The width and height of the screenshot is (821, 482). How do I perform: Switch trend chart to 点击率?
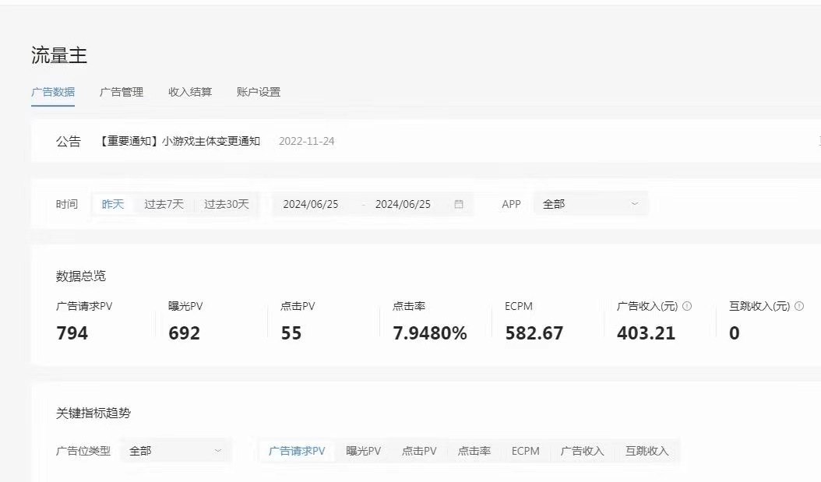[474, 451]
